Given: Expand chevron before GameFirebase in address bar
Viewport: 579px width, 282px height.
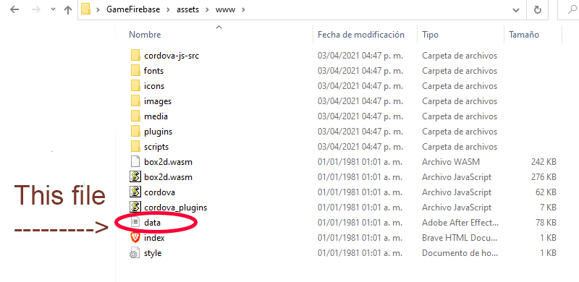Looking at the screenshot, I should coord(98,10).
